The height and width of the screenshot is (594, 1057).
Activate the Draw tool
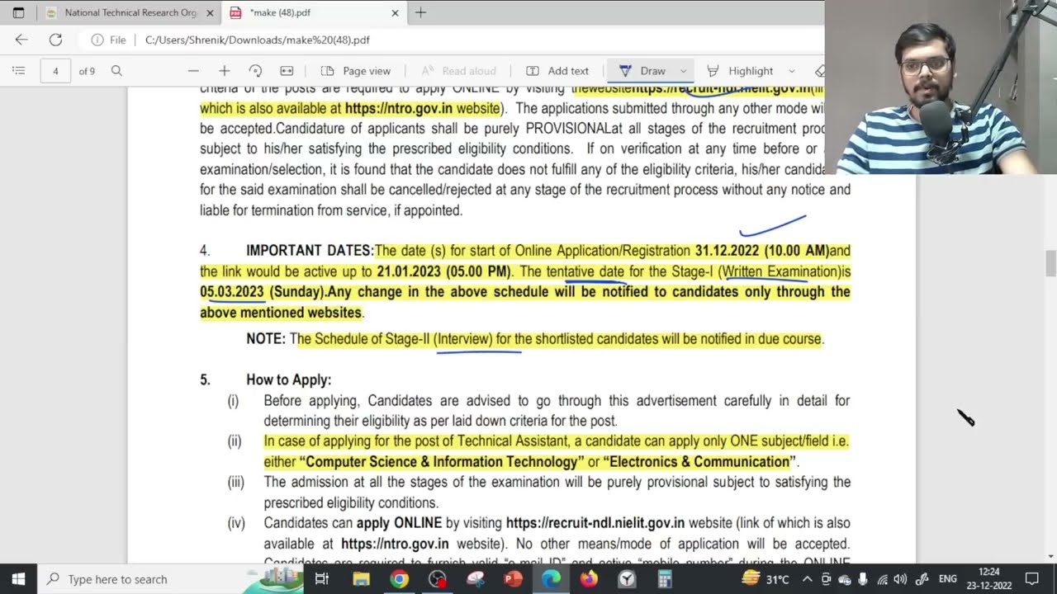[x=642, y=71]
